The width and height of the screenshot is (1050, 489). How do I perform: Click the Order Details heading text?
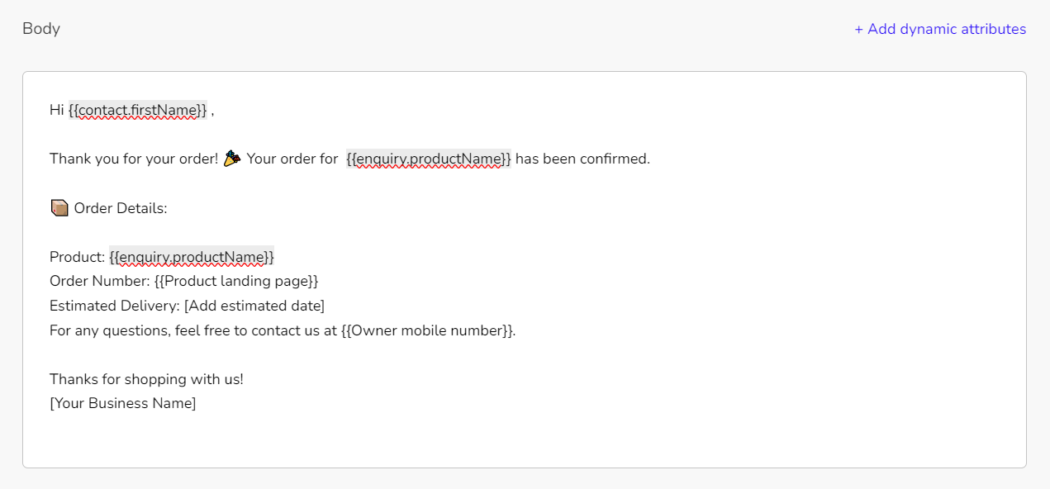point(121,208)
